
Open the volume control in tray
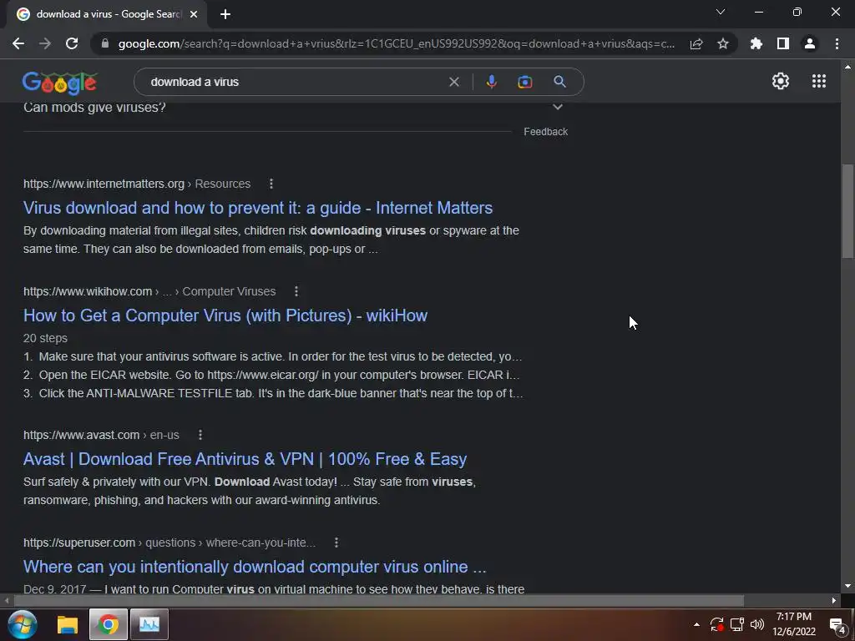pos(756,624)
